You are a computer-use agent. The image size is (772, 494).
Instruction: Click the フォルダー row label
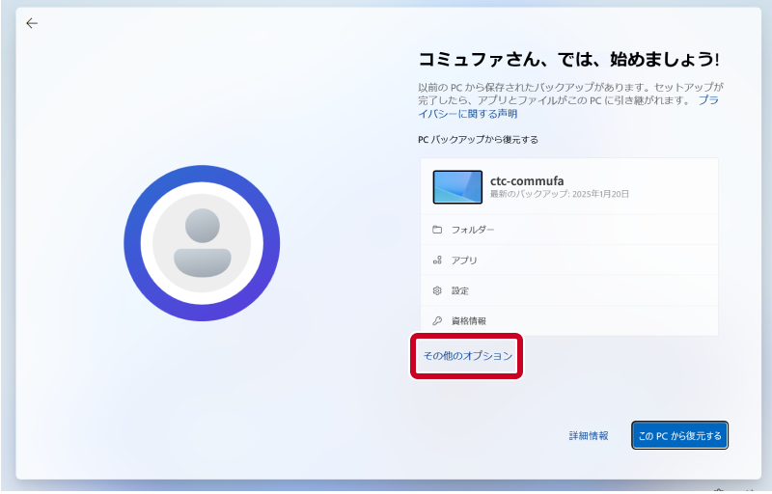click(x=473, y=230)
